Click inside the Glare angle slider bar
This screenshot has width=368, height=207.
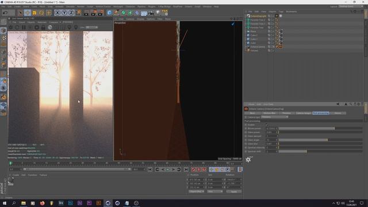(321, 140)
